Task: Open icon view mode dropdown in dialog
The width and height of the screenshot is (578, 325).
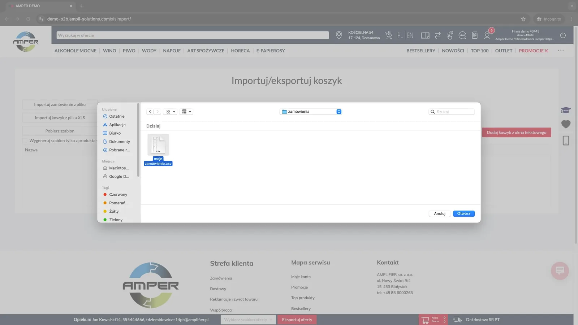Action: [x=171, y=112]
